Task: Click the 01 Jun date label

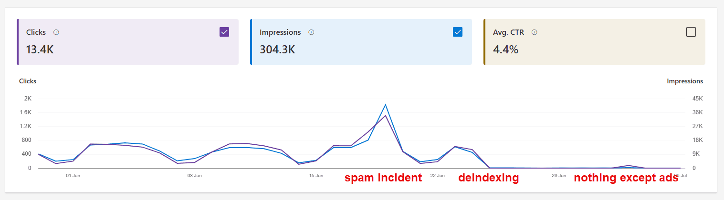Action: coord(73,176)
